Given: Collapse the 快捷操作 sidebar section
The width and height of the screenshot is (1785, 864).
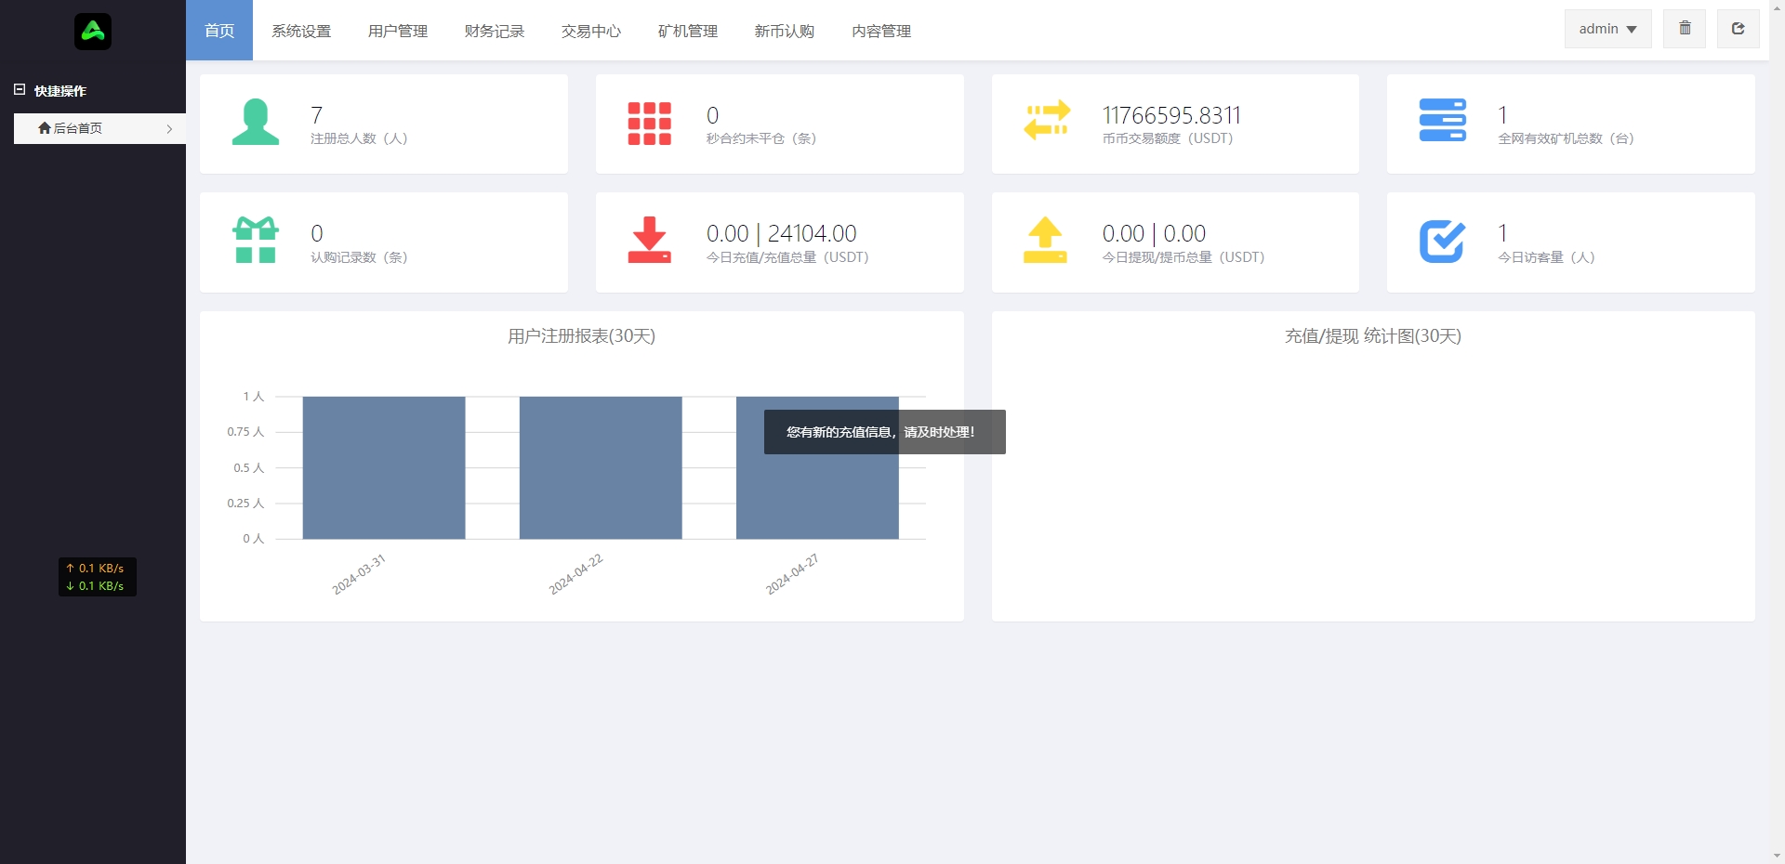Looking at the screenshot, I should 20,90.
